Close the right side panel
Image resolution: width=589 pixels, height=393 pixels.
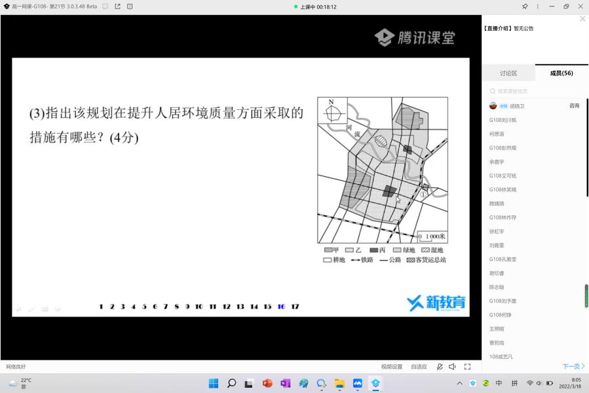coord(582,19)
